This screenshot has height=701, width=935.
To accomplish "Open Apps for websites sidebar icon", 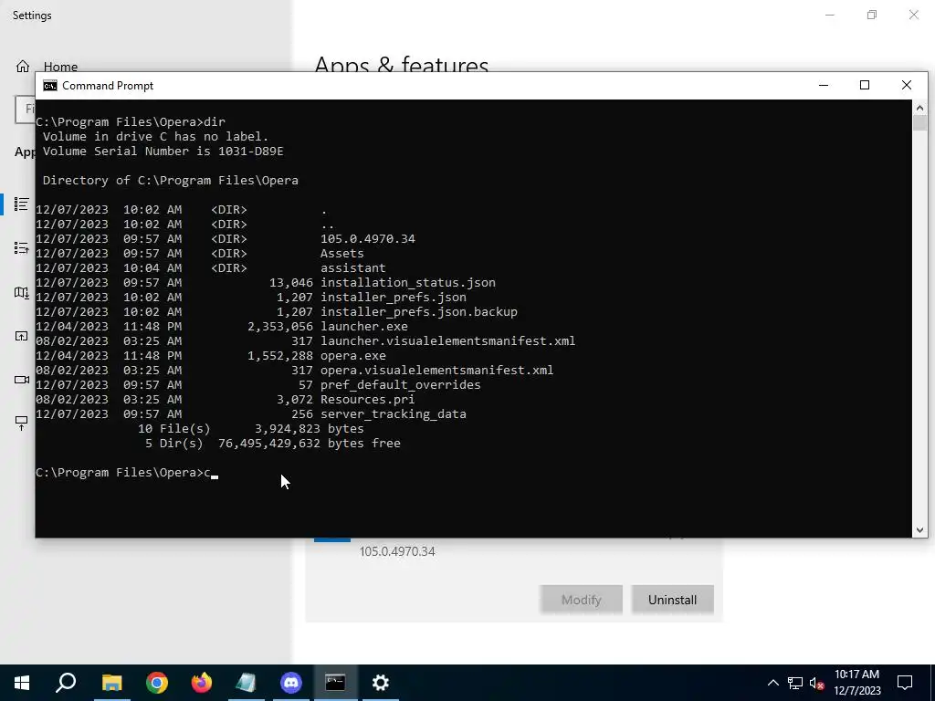I will (x=22, y=336).
